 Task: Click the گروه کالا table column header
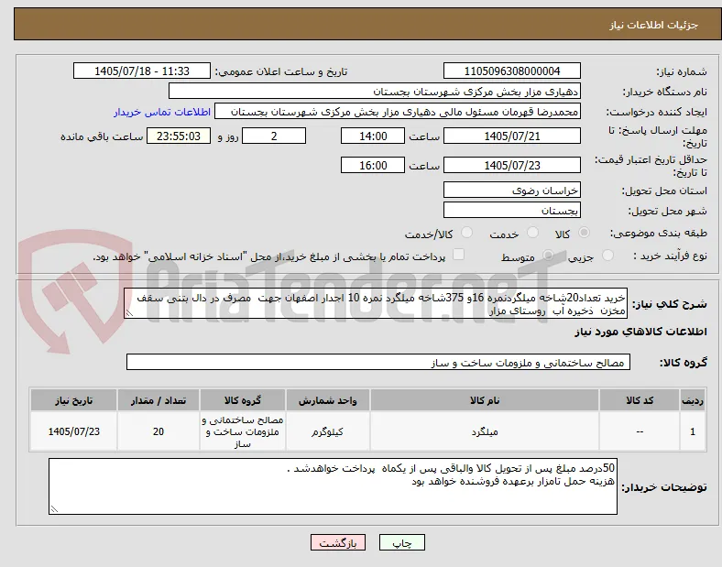[243, 400]
